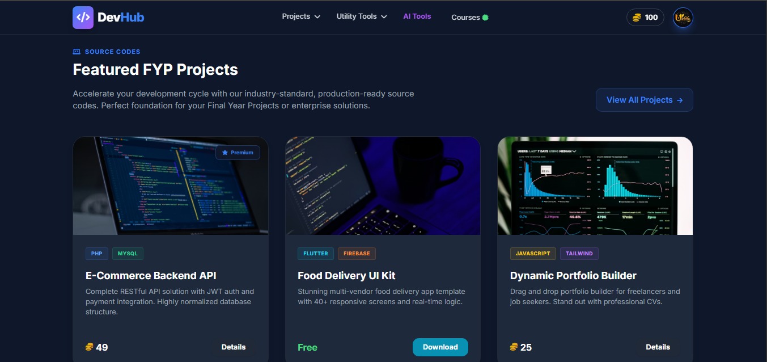View Details for Dynamic Portfolio Builder
Screen dimensions: 767x362
(x=658, y=347)
